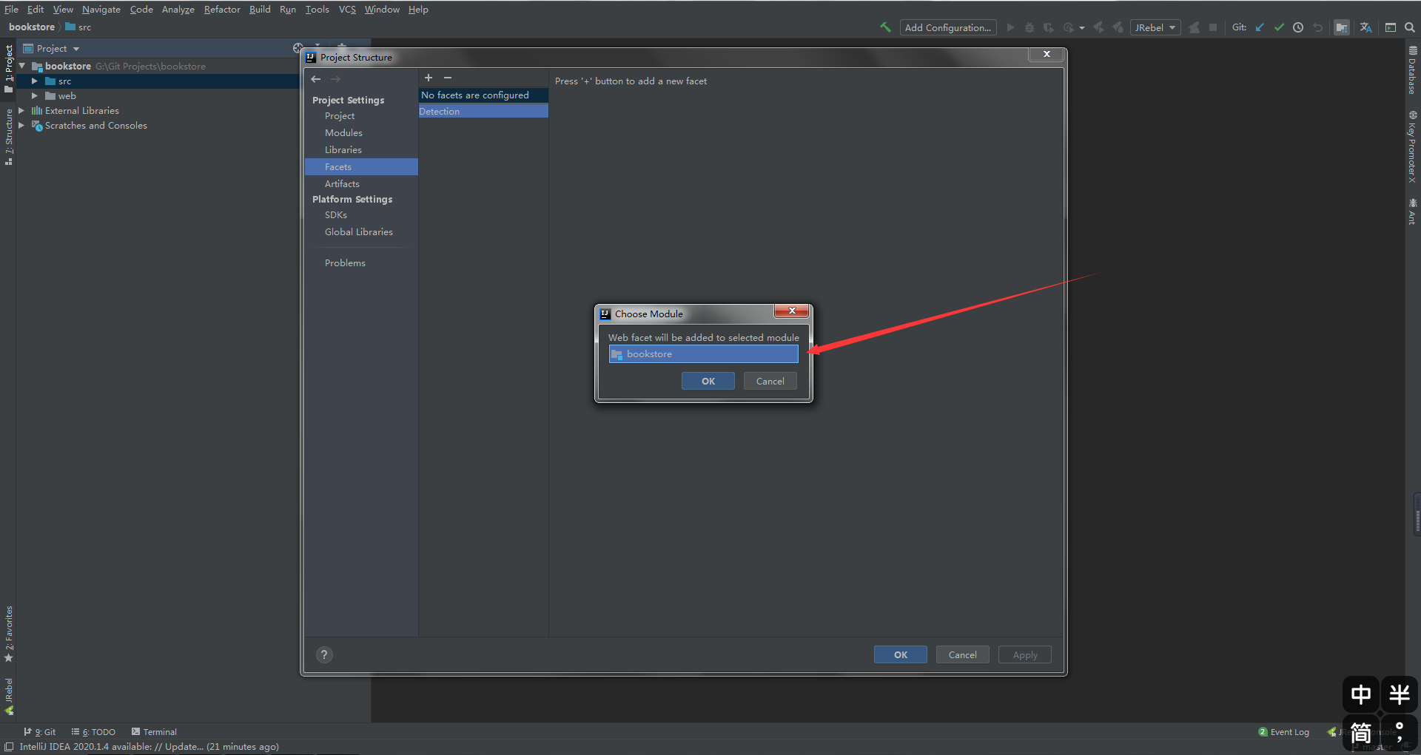Select Libraries in Project Settings
This screenshot has height=755, width=1421.
coord(343,150)
